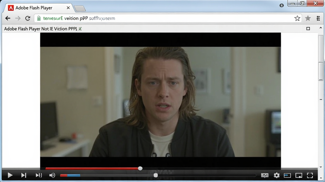This screenshot has height=182, width=325.
Task: Click the outlined star in the address bar
Action: 297,18
